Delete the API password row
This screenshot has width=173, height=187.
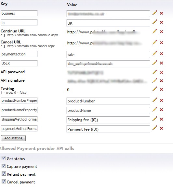pos(161,72)
